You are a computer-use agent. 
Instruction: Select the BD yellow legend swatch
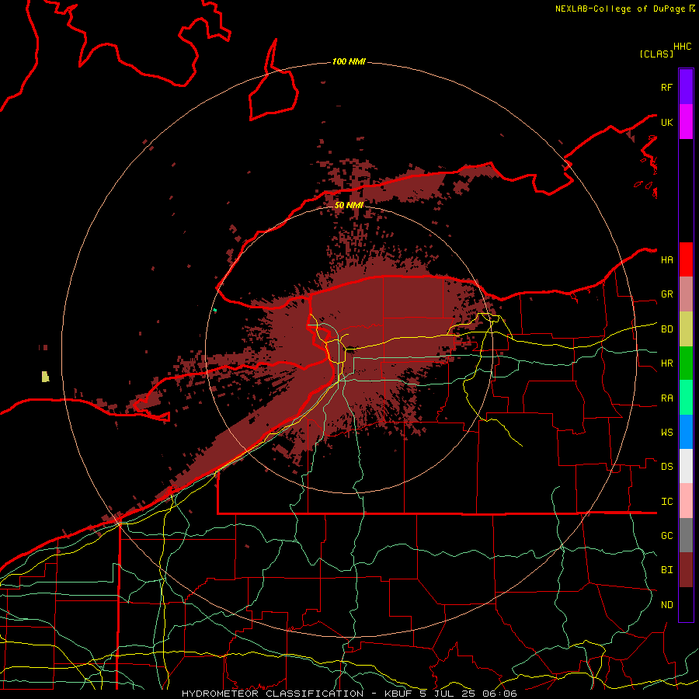pyautogui.click(x=686, y=329)
